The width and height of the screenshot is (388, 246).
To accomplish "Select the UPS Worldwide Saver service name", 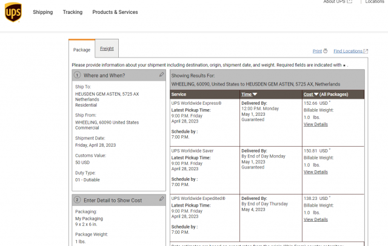I will 192,151.
